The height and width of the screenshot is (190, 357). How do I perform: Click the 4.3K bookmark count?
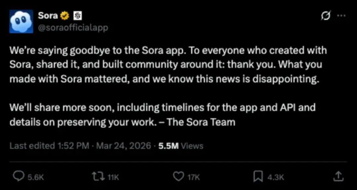tap(275, 177)
